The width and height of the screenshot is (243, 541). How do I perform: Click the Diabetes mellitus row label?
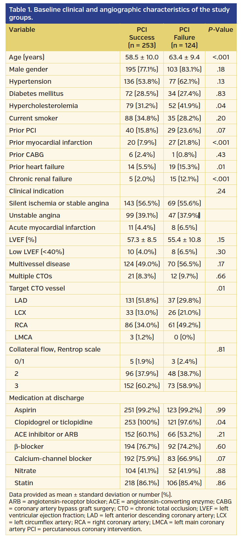coord(36,94)
